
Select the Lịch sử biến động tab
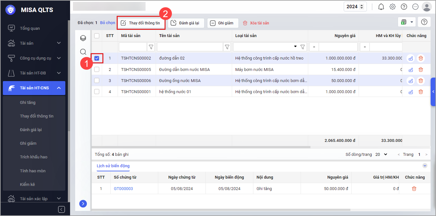coord(113,166)
